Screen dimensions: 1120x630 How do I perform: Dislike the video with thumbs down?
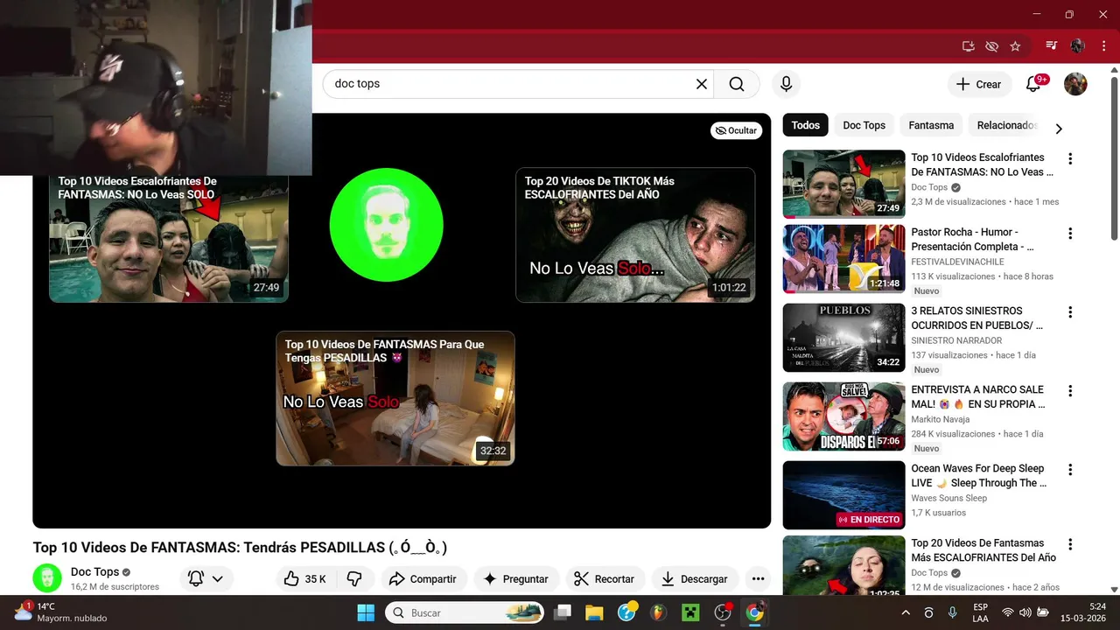click(354, 579)
